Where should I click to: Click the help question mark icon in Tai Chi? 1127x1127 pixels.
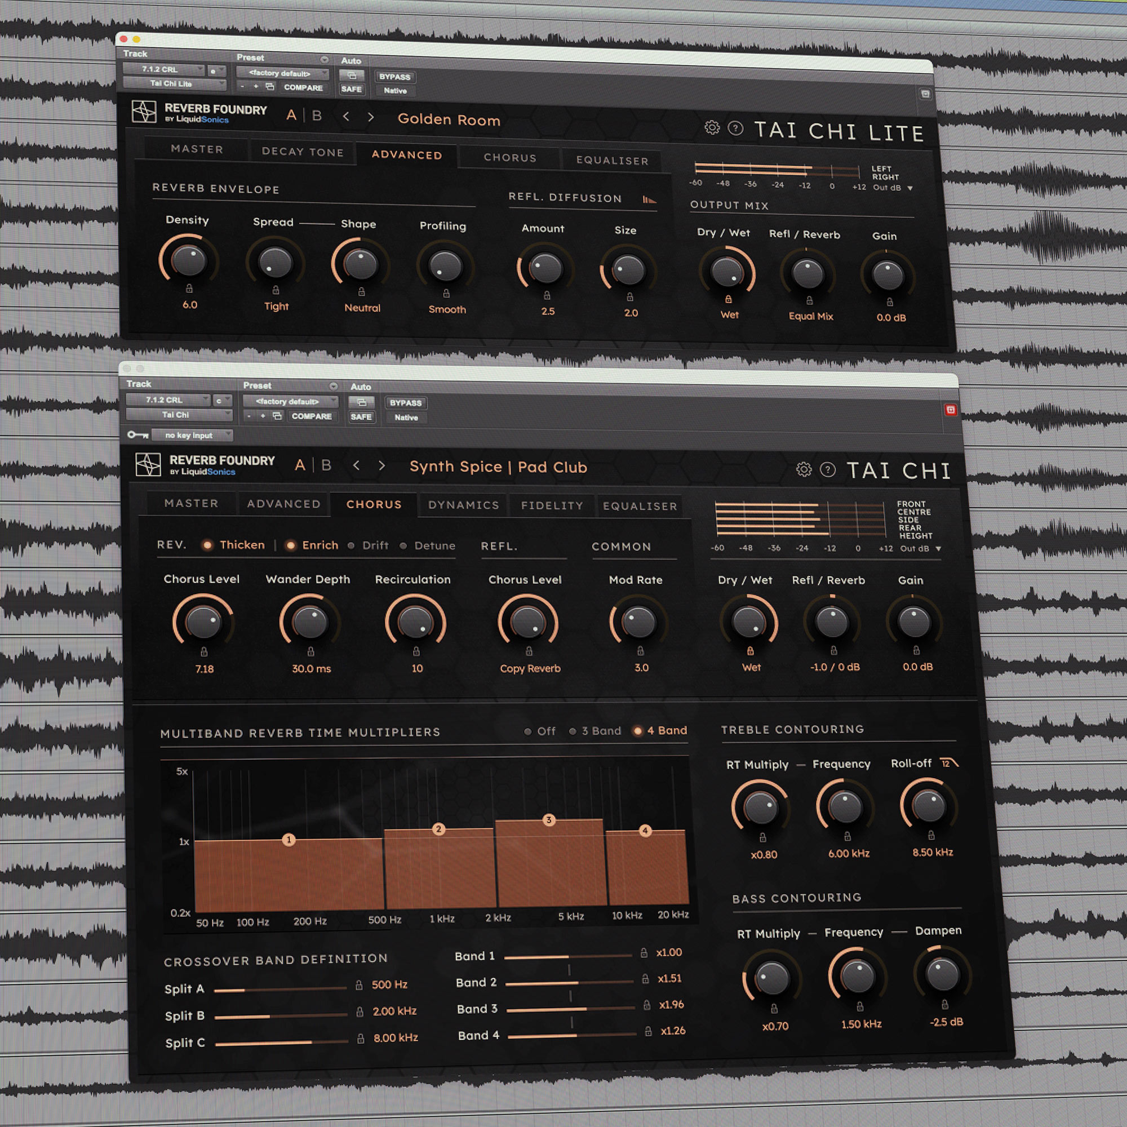827,469
